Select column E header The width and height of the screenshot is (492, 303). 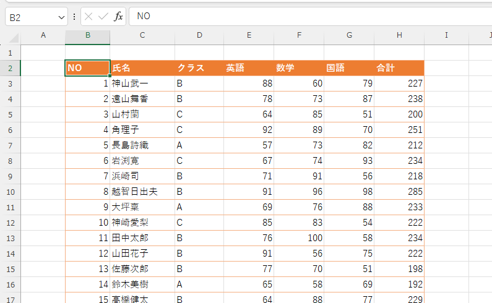pos(249,36)
